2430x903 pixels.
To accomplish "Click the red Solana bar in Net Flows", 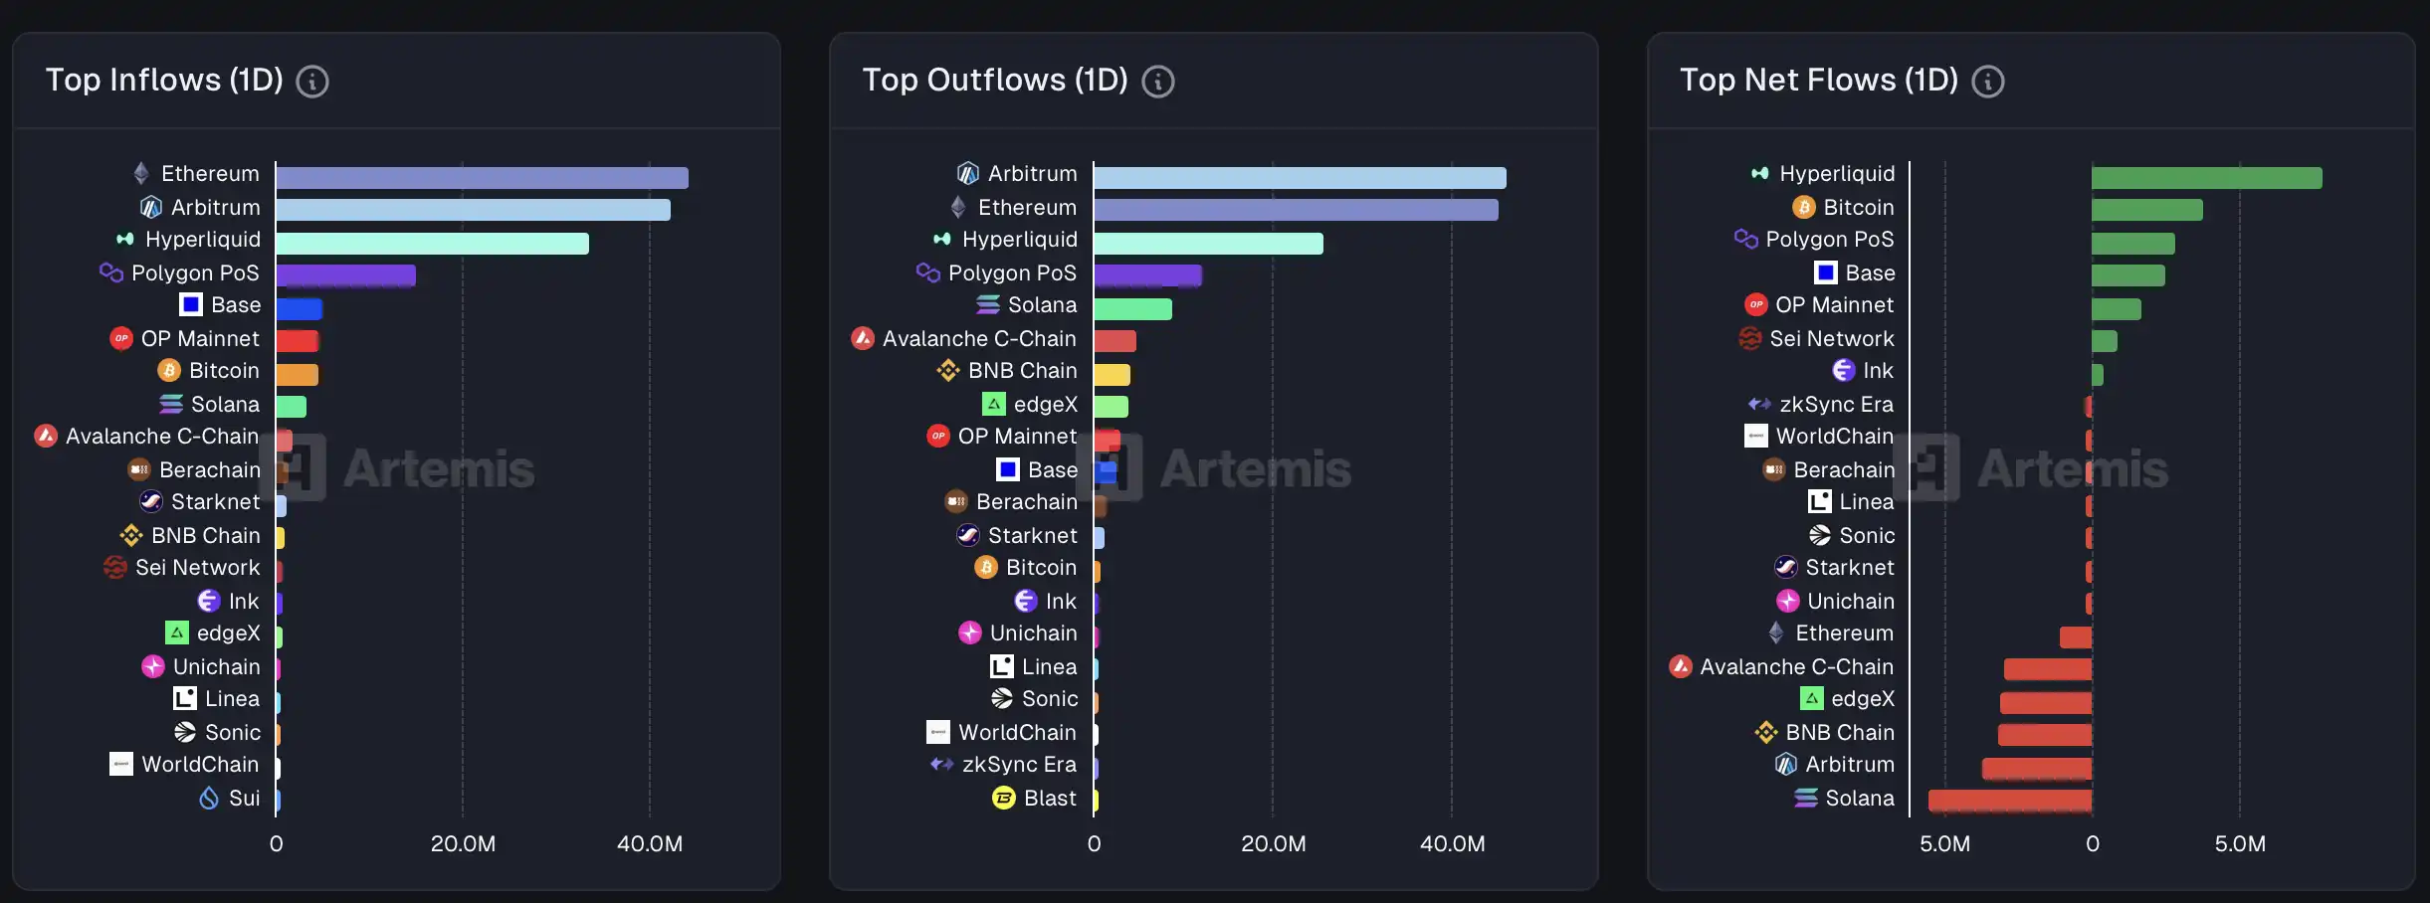I will coord(2009,801).
